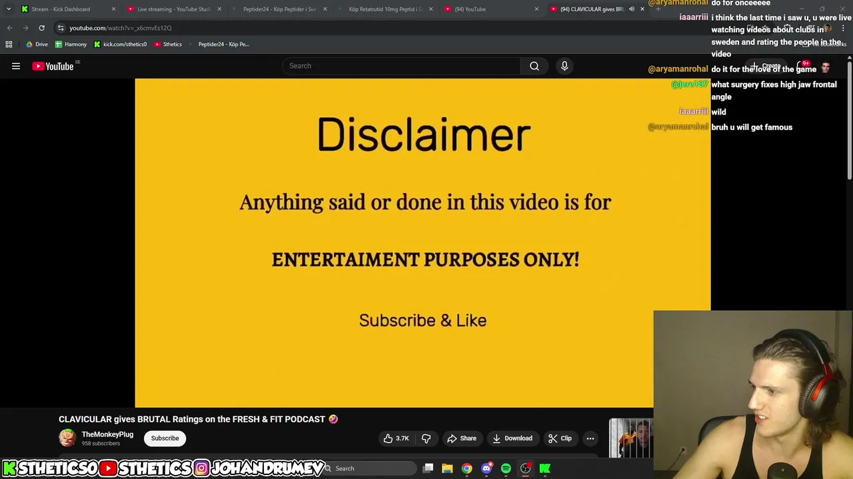
Task: Start voice search with microphone icon
Action: [564, 66]
